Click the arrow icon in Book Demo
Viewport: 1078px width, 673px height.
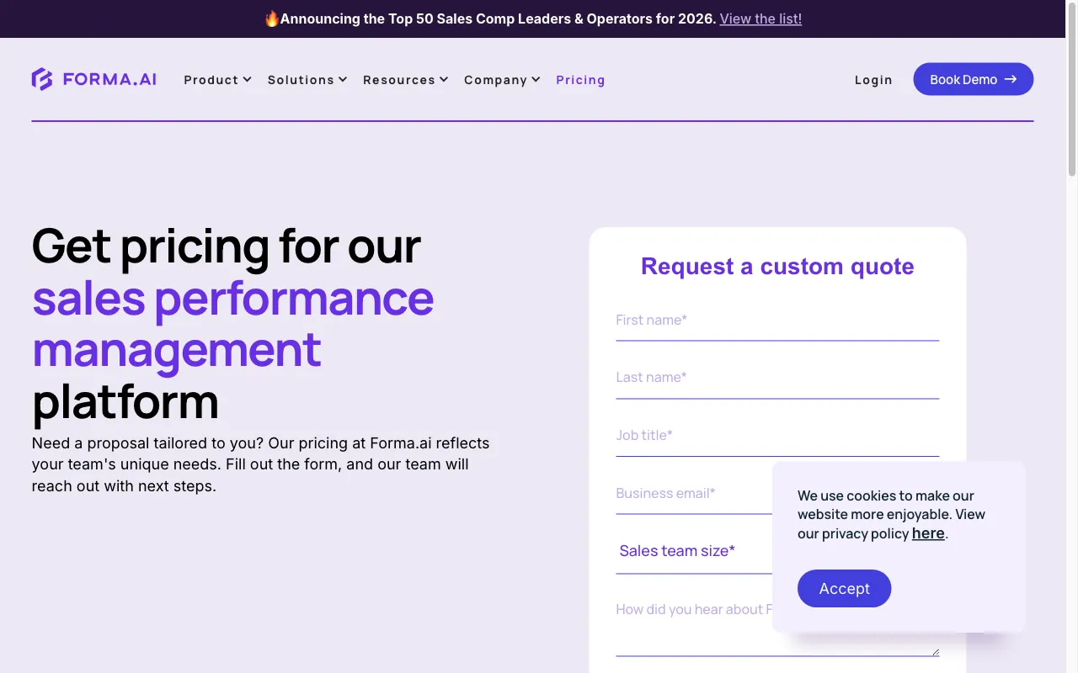pos(1011,79)
